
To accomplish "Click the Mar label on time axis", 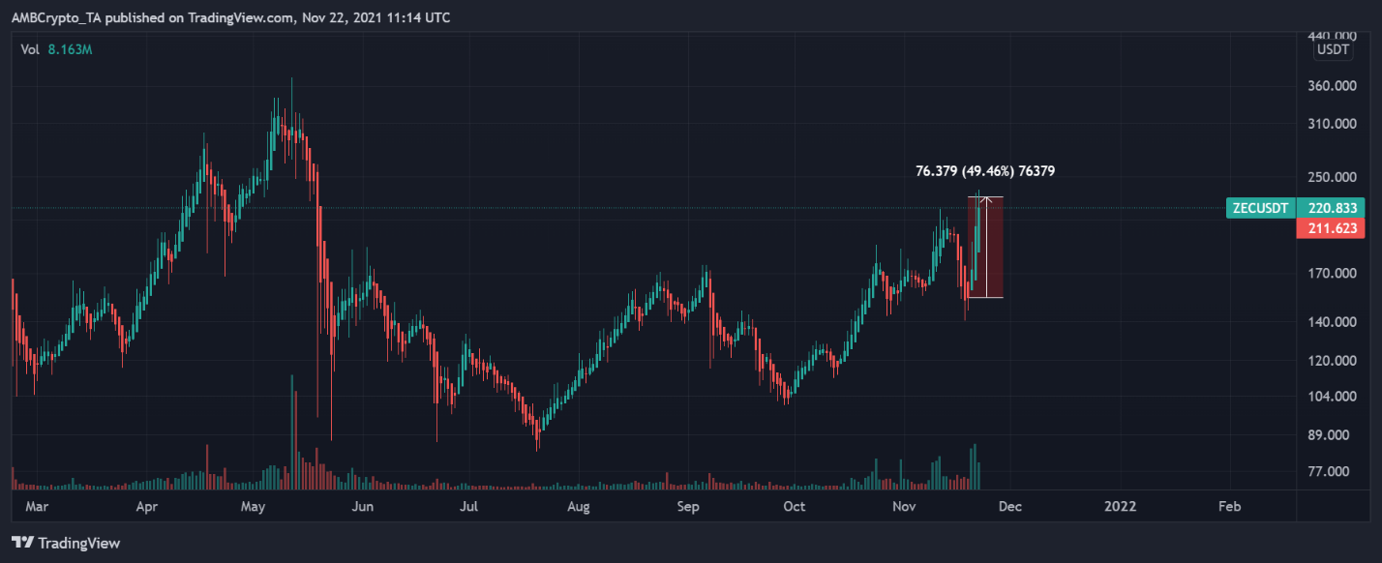I will point(37,506).
